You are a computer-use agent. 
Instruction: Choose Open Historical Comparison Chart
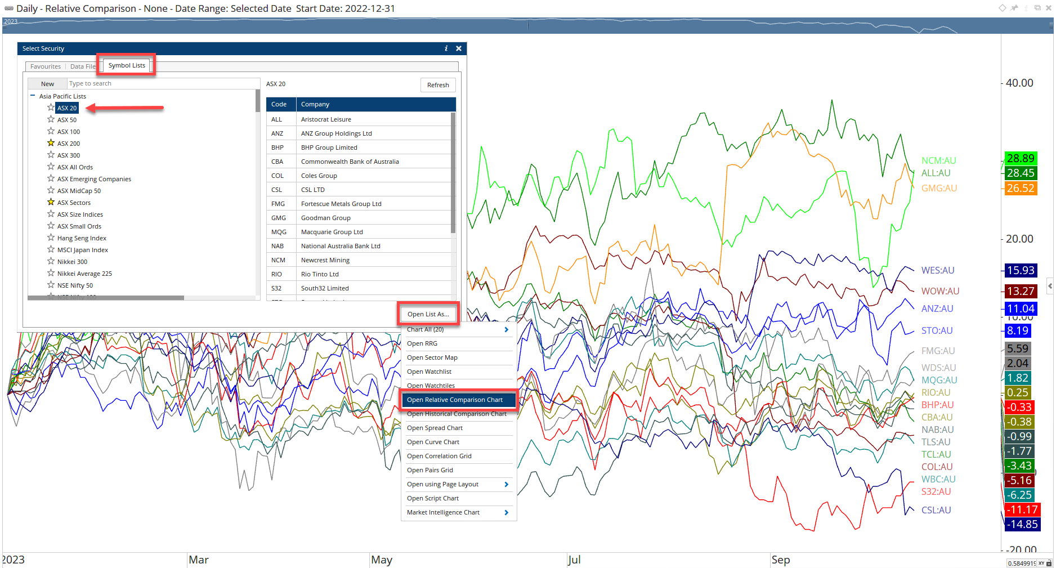click(x=458, y=414)
